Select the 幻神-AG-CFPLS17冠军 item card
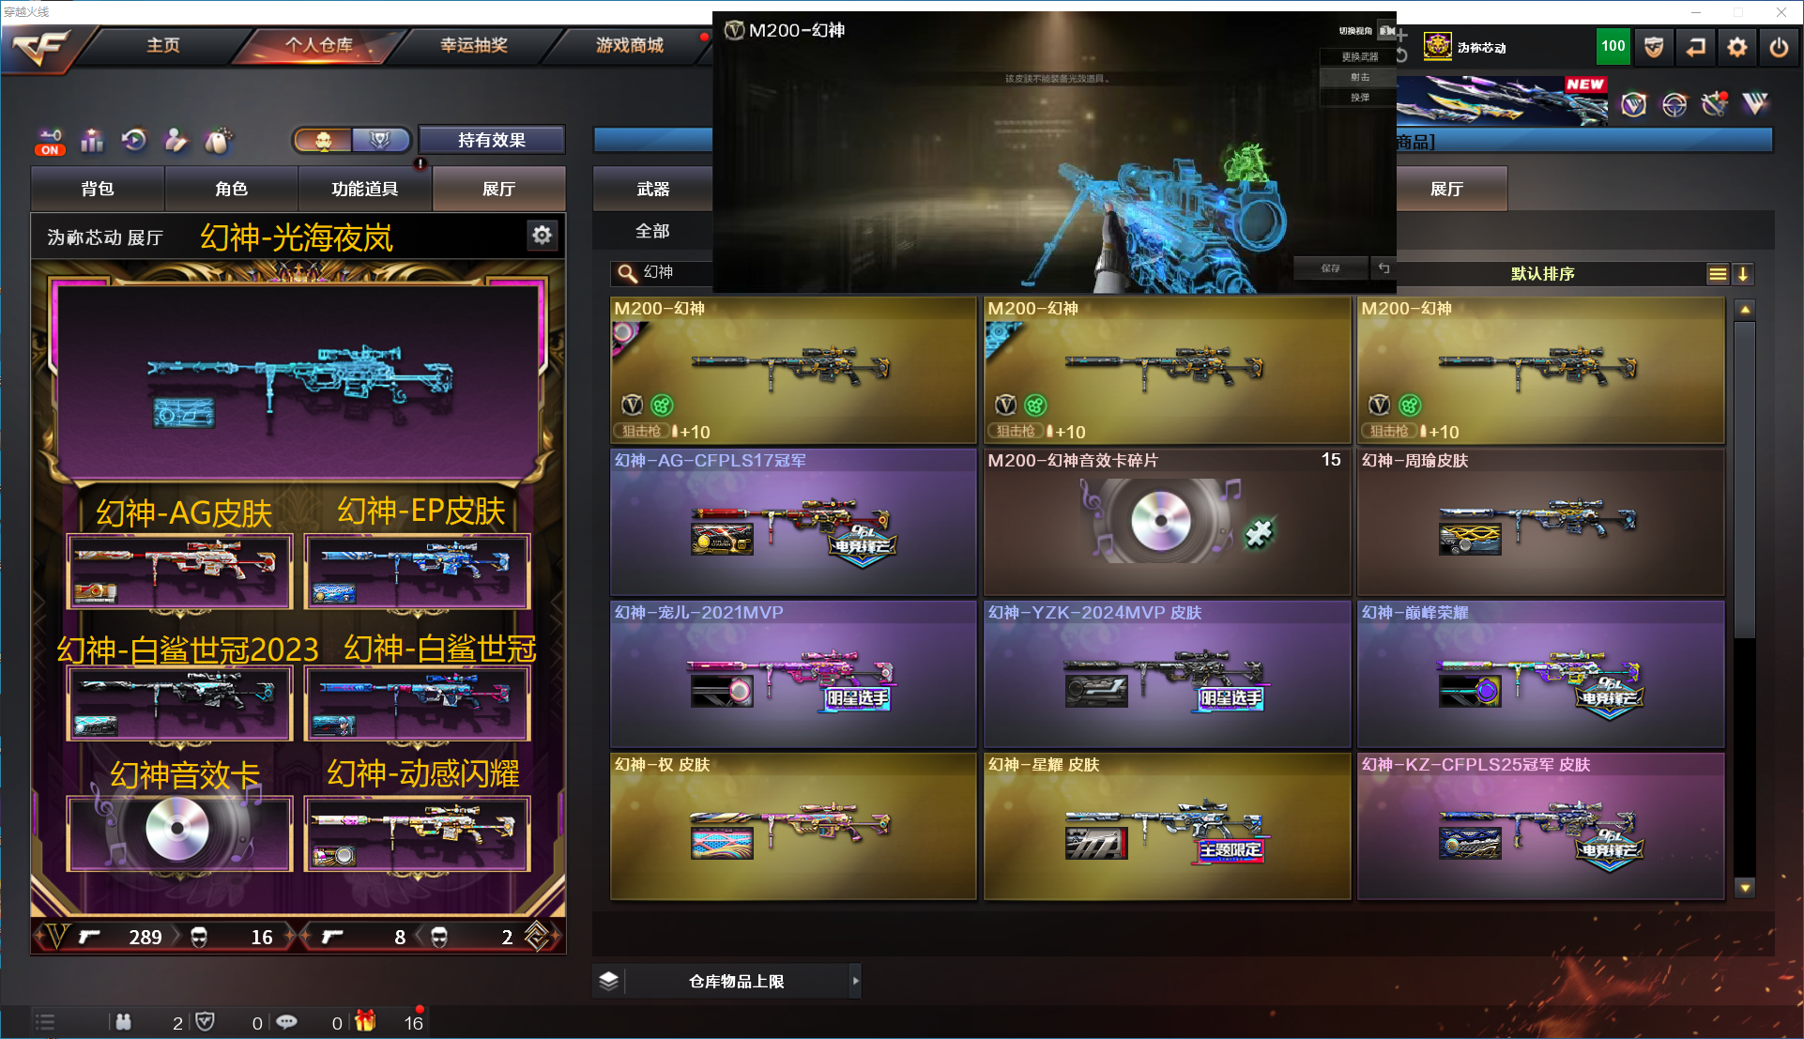 click(x=793, y=522)
